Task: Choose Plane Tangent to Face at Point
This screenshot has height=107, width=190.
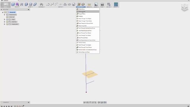Action: [88, 23]
